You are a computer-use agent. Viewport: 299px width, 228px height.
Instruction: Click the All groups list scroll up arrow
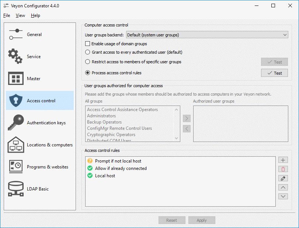(176, 110)
